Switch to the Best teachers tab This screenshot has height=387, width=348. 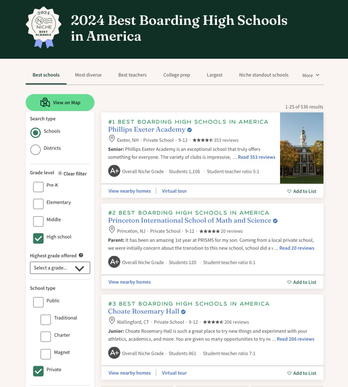tap(132, 75)
